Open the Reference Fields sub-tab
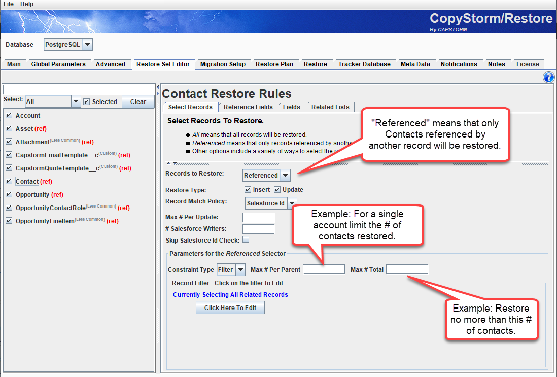 [248, 107]
